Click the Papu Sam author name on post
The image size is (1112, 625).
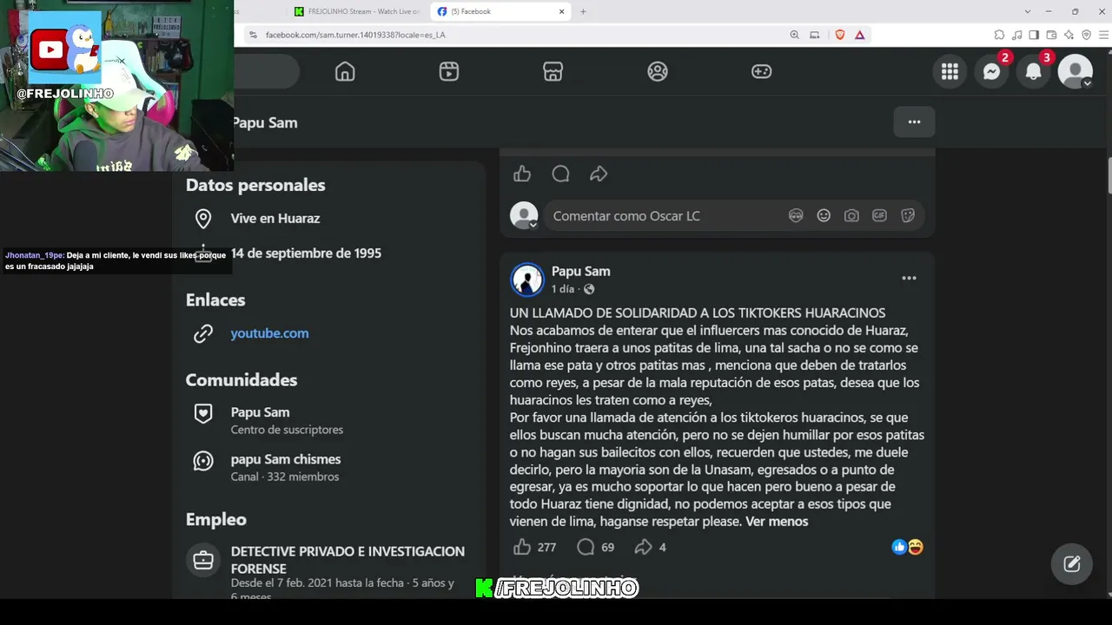pos(580,272)
